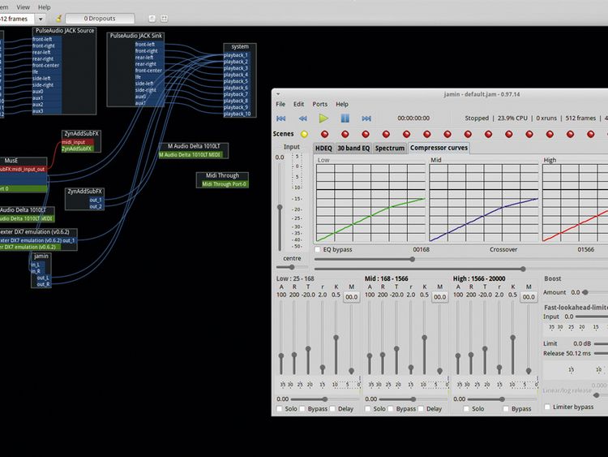Click the zoom-fit arrows icon in patchbay toolbar

(x=165, y=18)
